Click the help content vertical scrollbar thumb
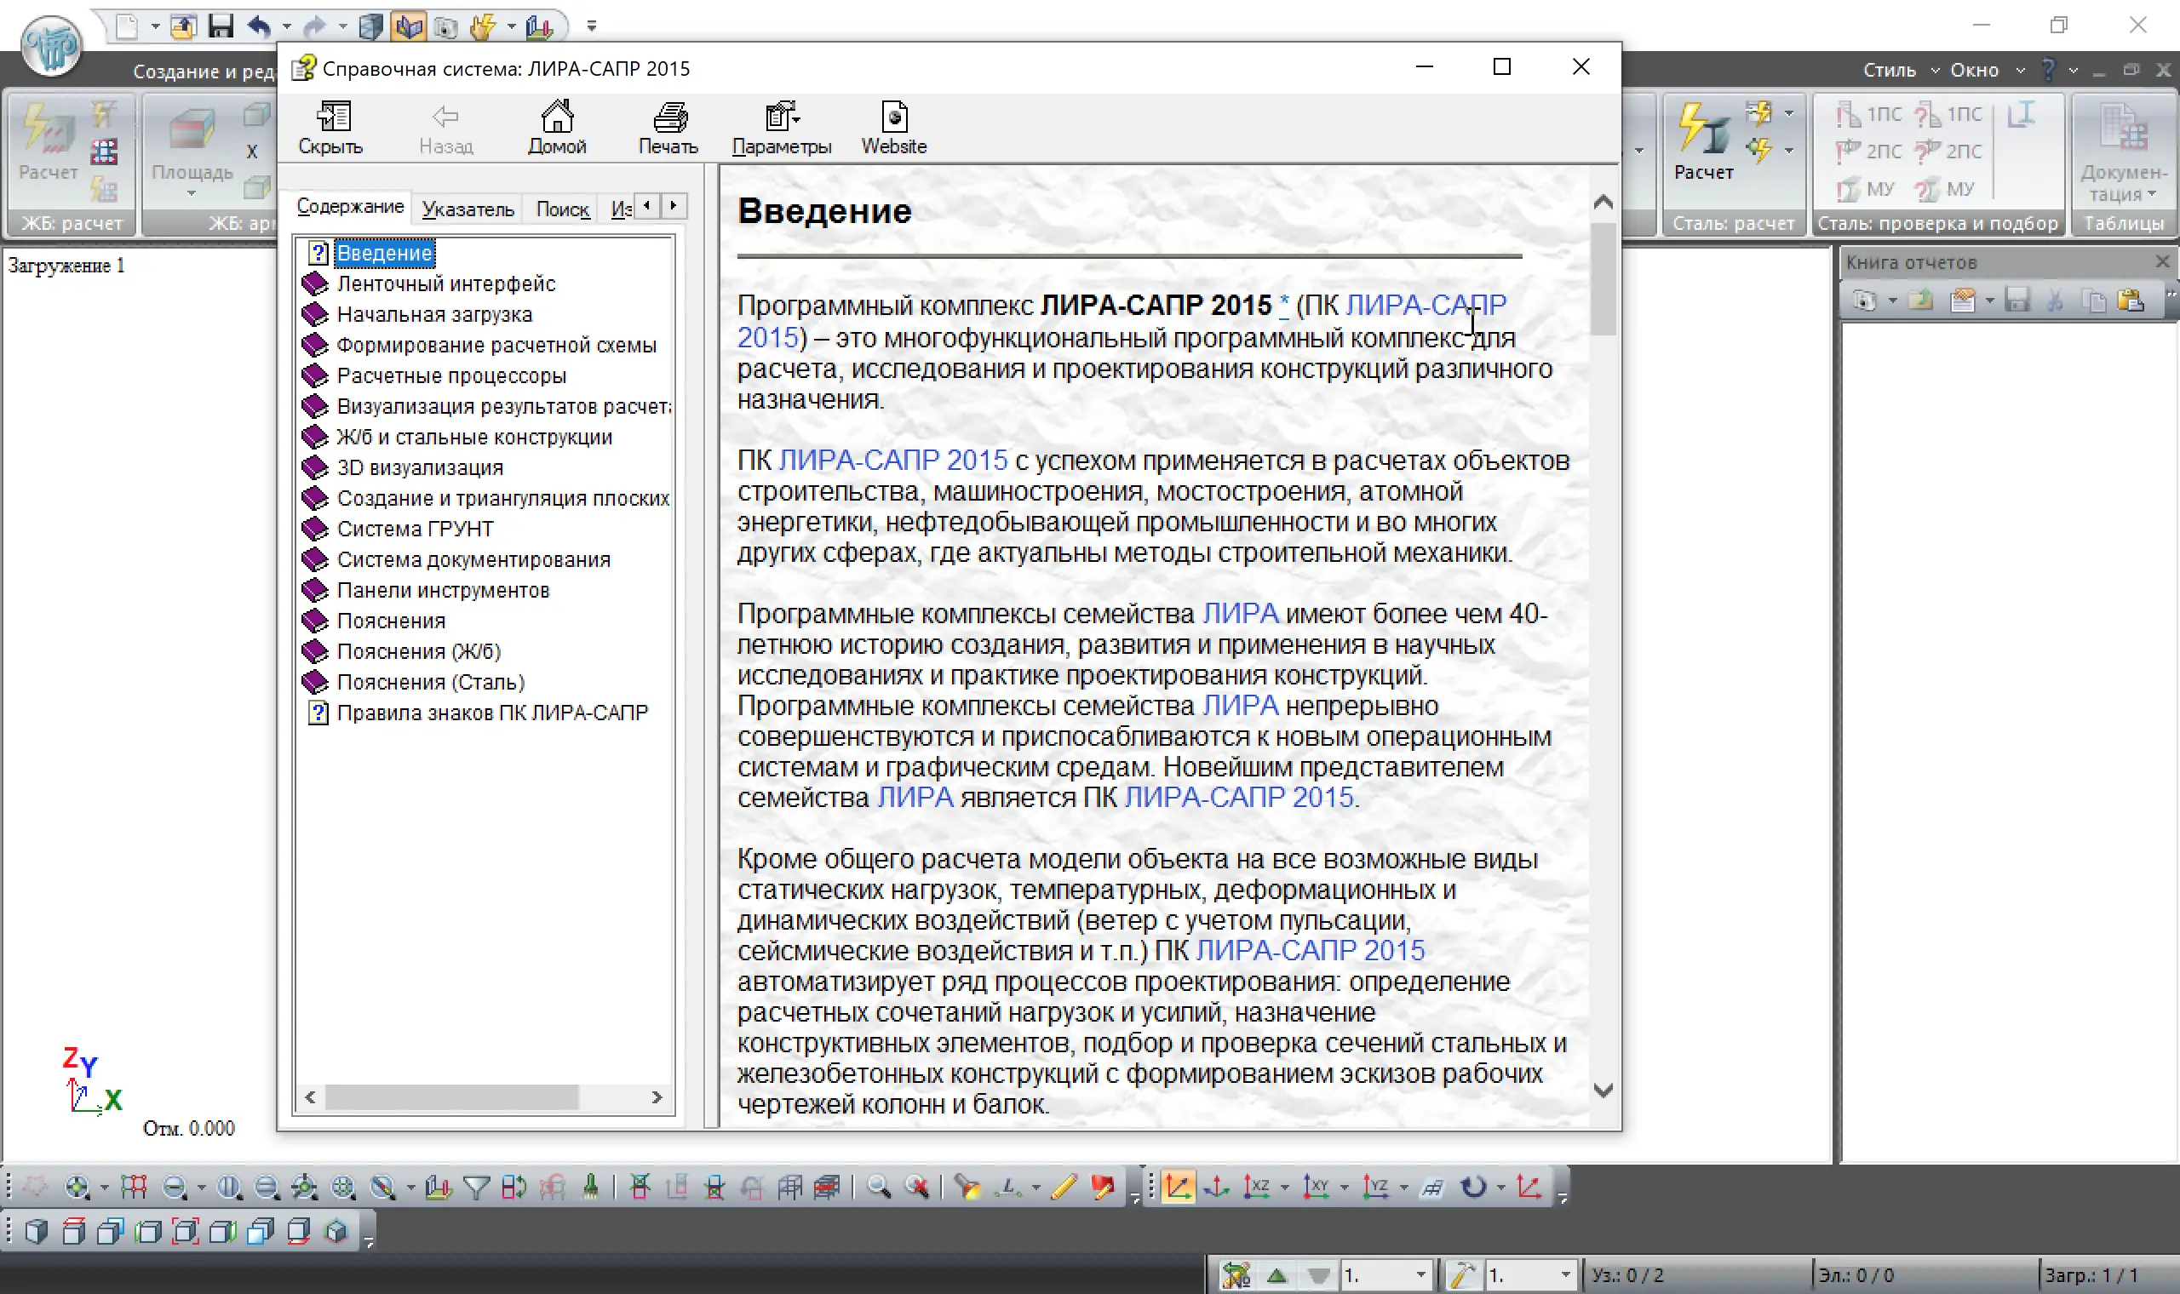Screen dimensions: 2180x1294 pos(1603,279)
